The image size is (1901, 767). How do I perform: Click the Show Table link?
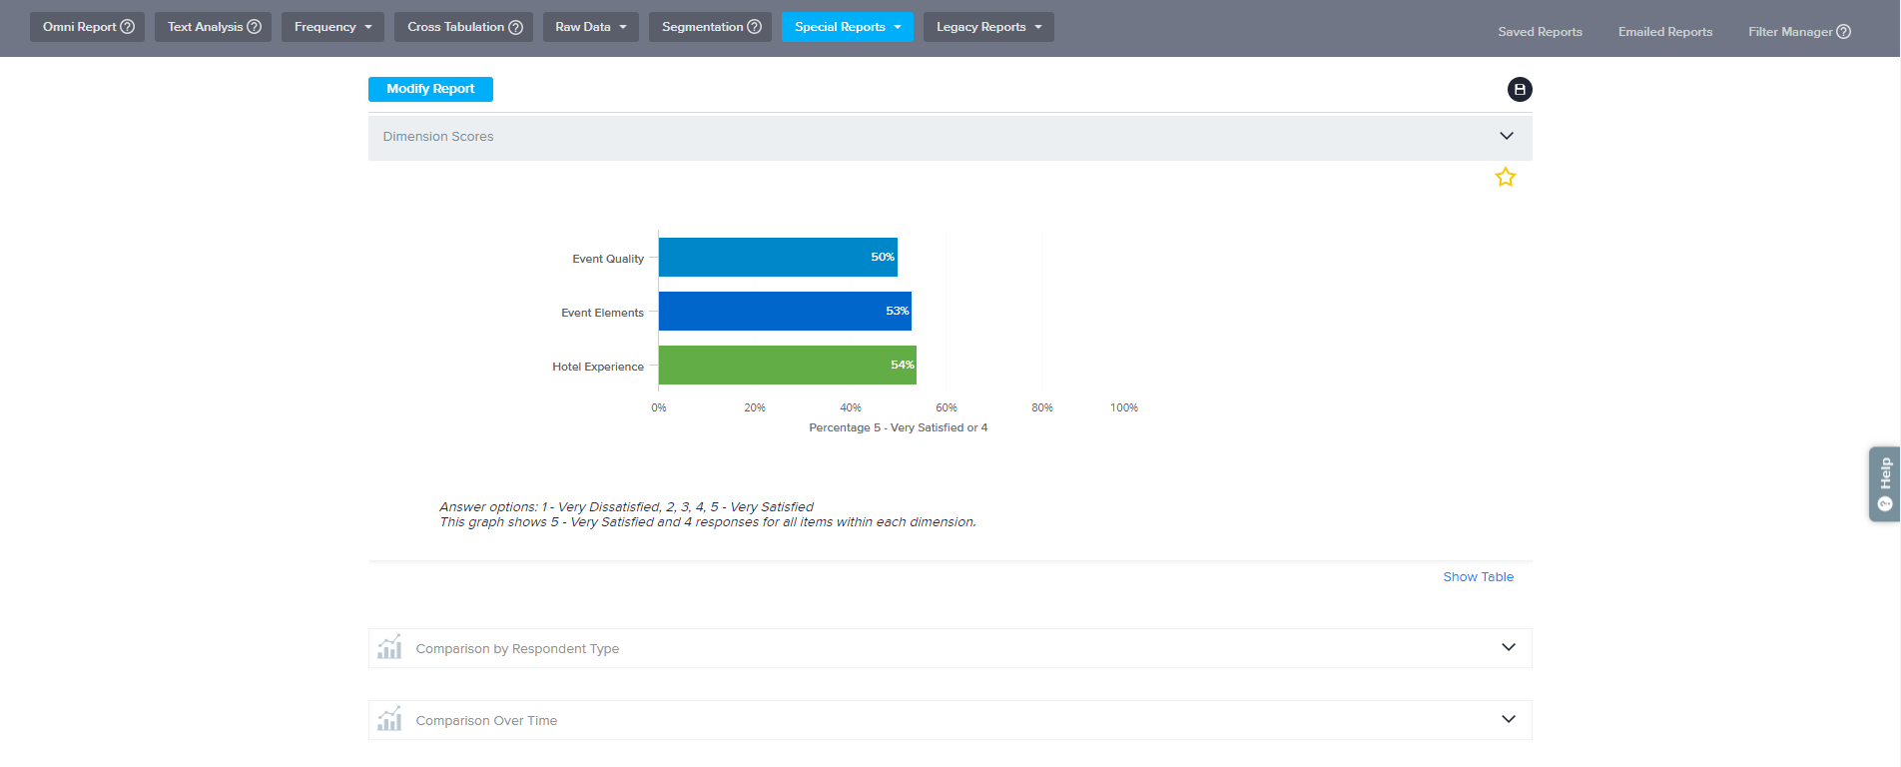click(1478, 577)
